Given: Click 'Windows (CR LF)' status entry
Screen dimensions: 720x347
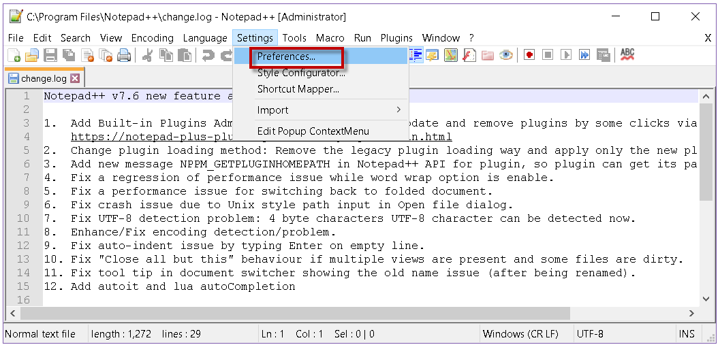Looking at the screenshot, I should point(520,334).
